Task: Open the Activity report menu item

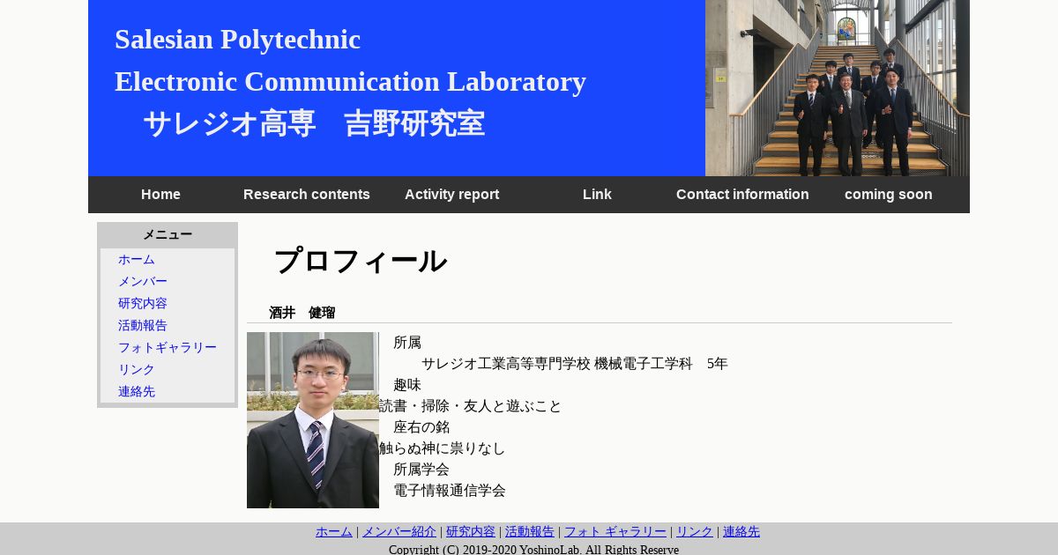Action: (x=451, y=195)
